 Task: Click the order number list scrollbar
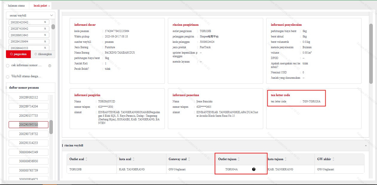[51, 127]
